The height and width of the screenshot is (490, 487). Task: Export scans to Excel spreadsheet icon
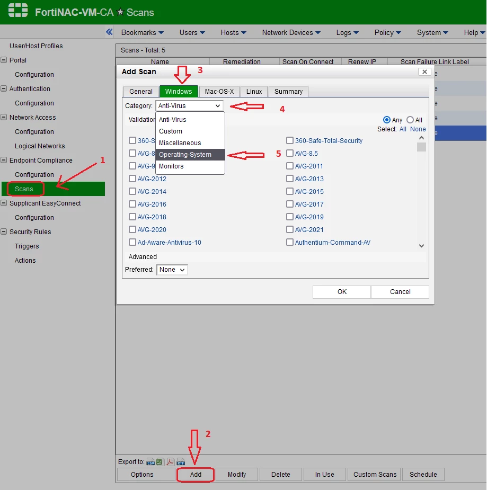160,462
